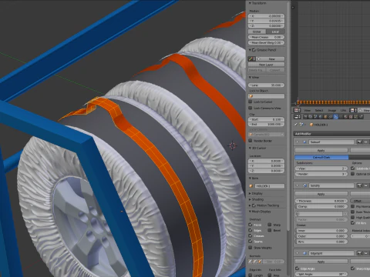This screenshot has width=370, height=277.
Task: Enable the Show Weights checkbox
Action: click(251, 248)
